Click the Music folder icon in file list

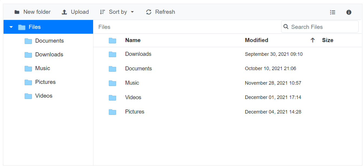(x=112, y=83)
